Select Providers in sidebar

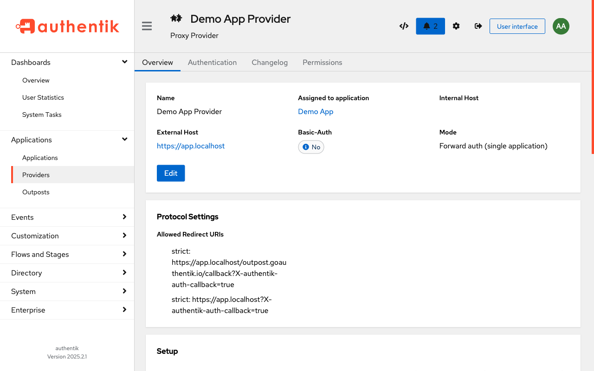click(72, 175)
